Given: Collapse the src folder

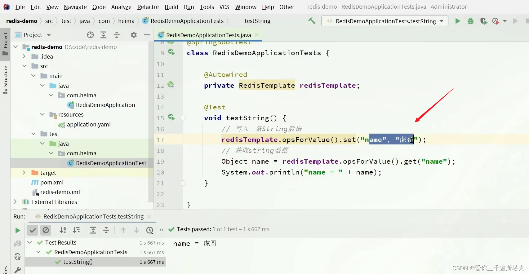Looking at the screenshot, I should tap(24, 66).
